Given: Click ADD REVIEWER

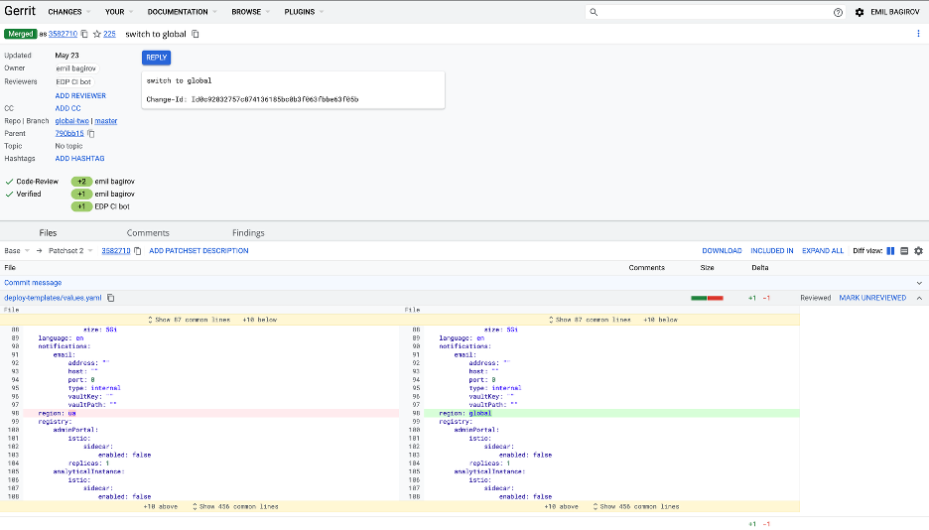Looking at the screenshot, I should [x=80, y=96].
